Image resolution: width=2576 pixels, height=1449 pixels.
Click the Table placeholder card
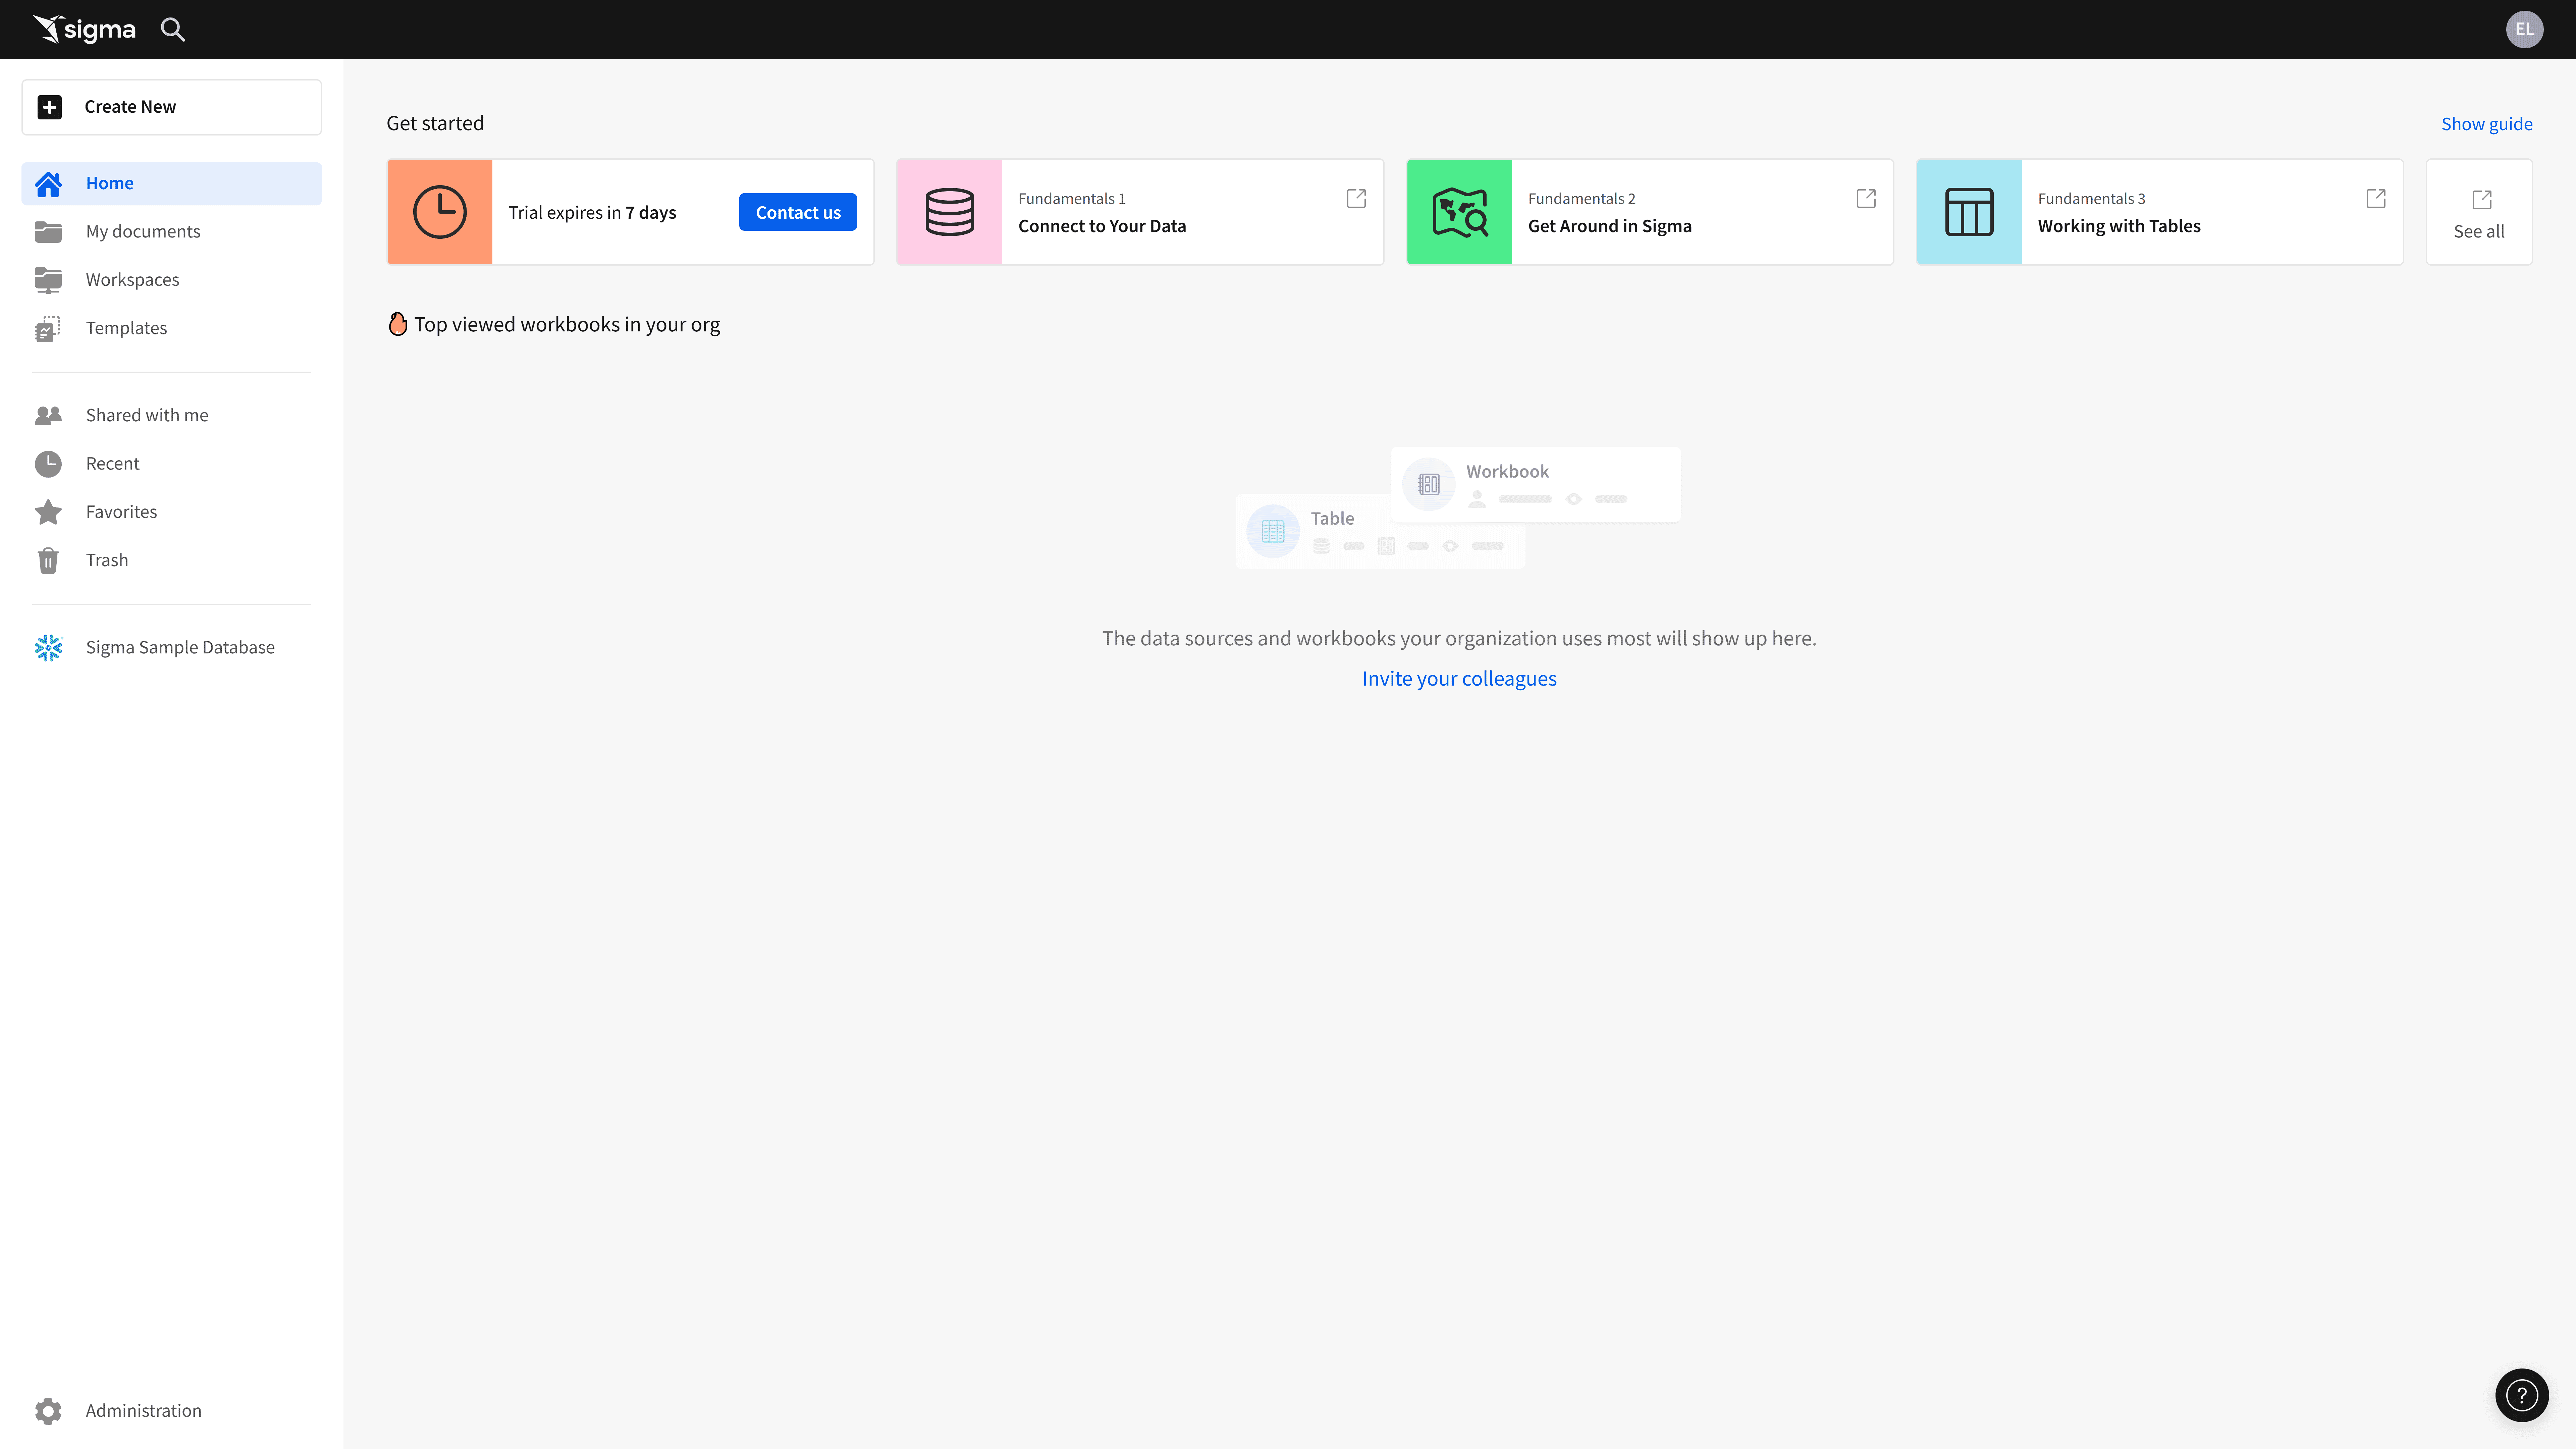pyautogui.click(x=1380, y=531)
